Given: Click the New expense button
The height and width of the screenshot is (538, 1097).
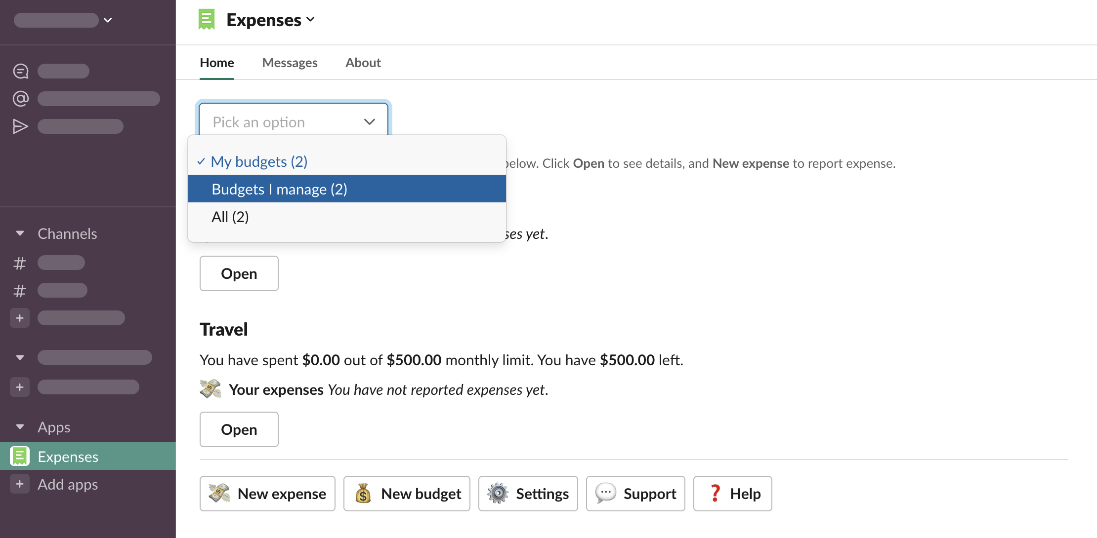Looking at the screenshot, I should click(x=267, y=494).
